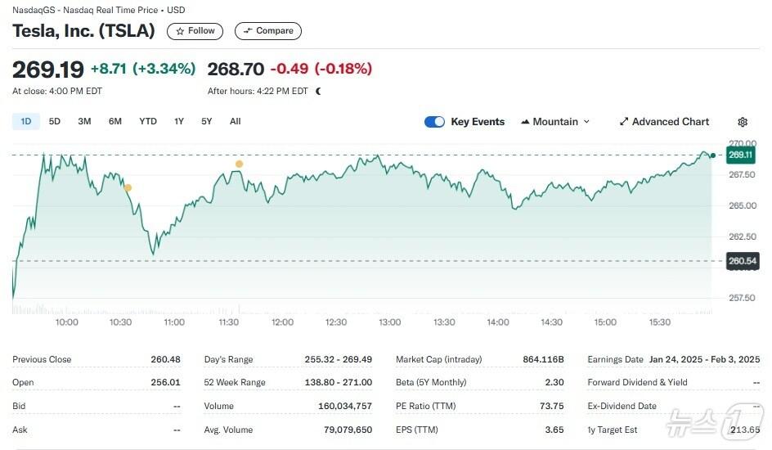Click the first yellow key event marker
The image size is (772, 450).
[x=128, y=188]
